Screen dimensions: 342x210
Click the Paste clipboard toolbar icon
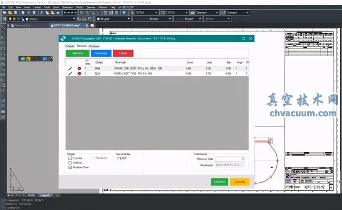(x=52, y=13)
